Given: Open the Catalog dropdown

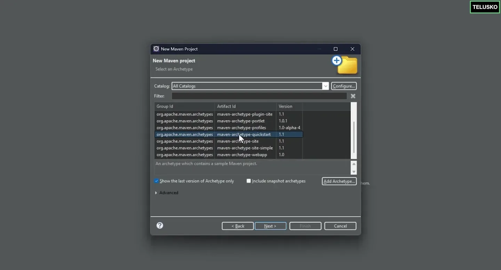Looking at the screenshot, I should 325,86.
